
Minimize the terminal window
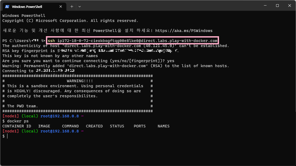265,6
